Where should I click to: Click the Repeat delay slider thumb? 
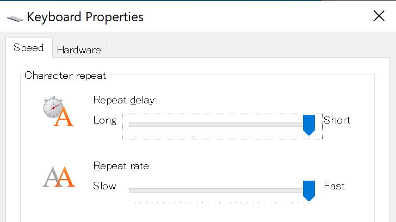(309, 125)
